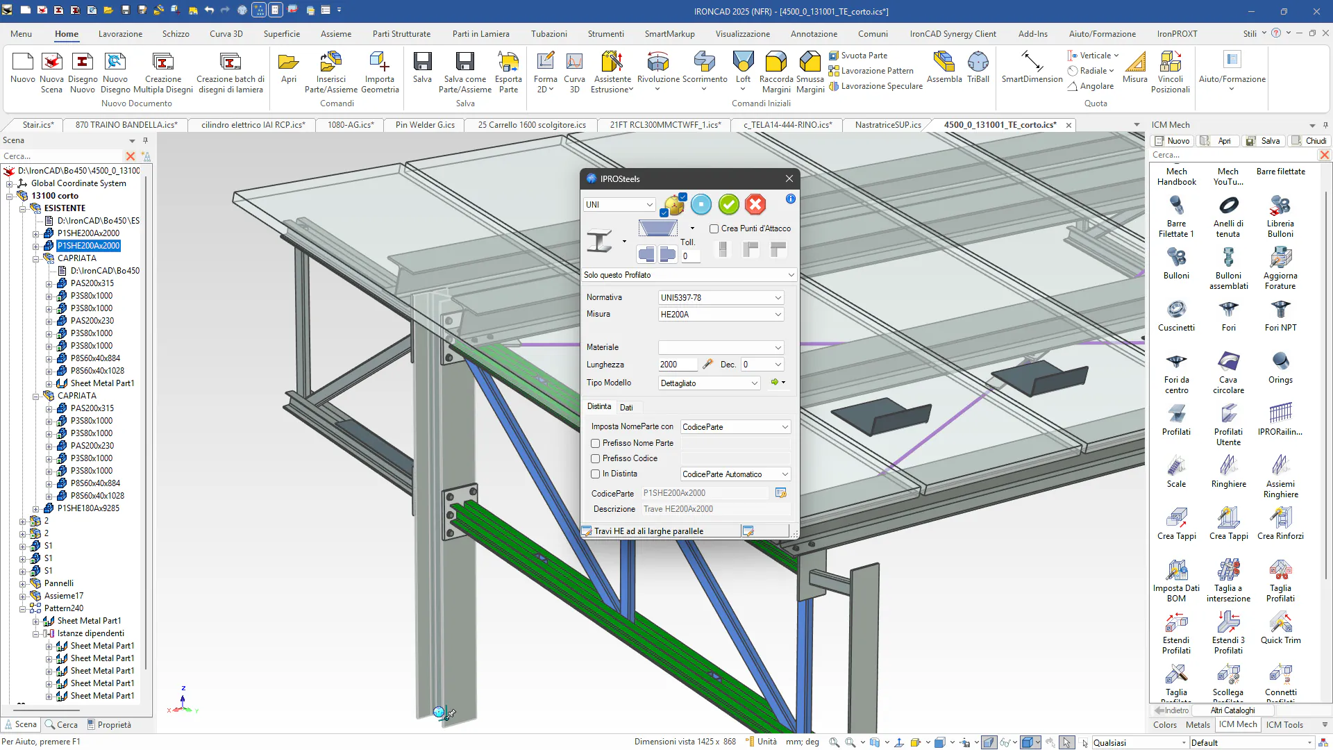Click the red cancel X icon in IPROSteels
The image size is (1333, 750).
click(x=755, y=204)
